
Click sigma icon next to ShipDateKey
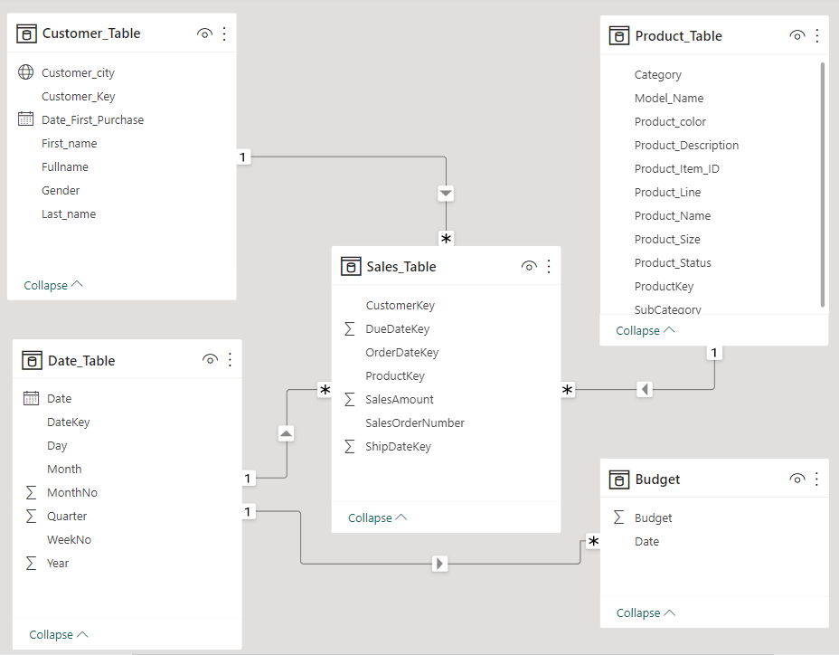pos(349,447)
